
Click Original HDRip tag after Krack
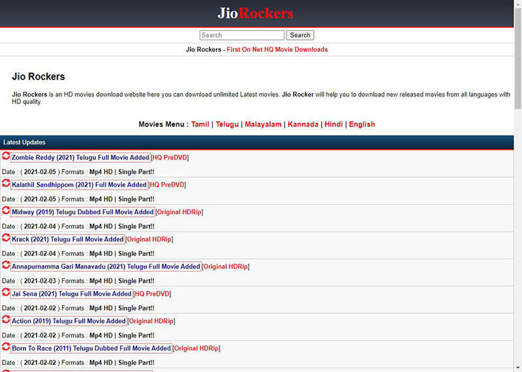(149, 239)
